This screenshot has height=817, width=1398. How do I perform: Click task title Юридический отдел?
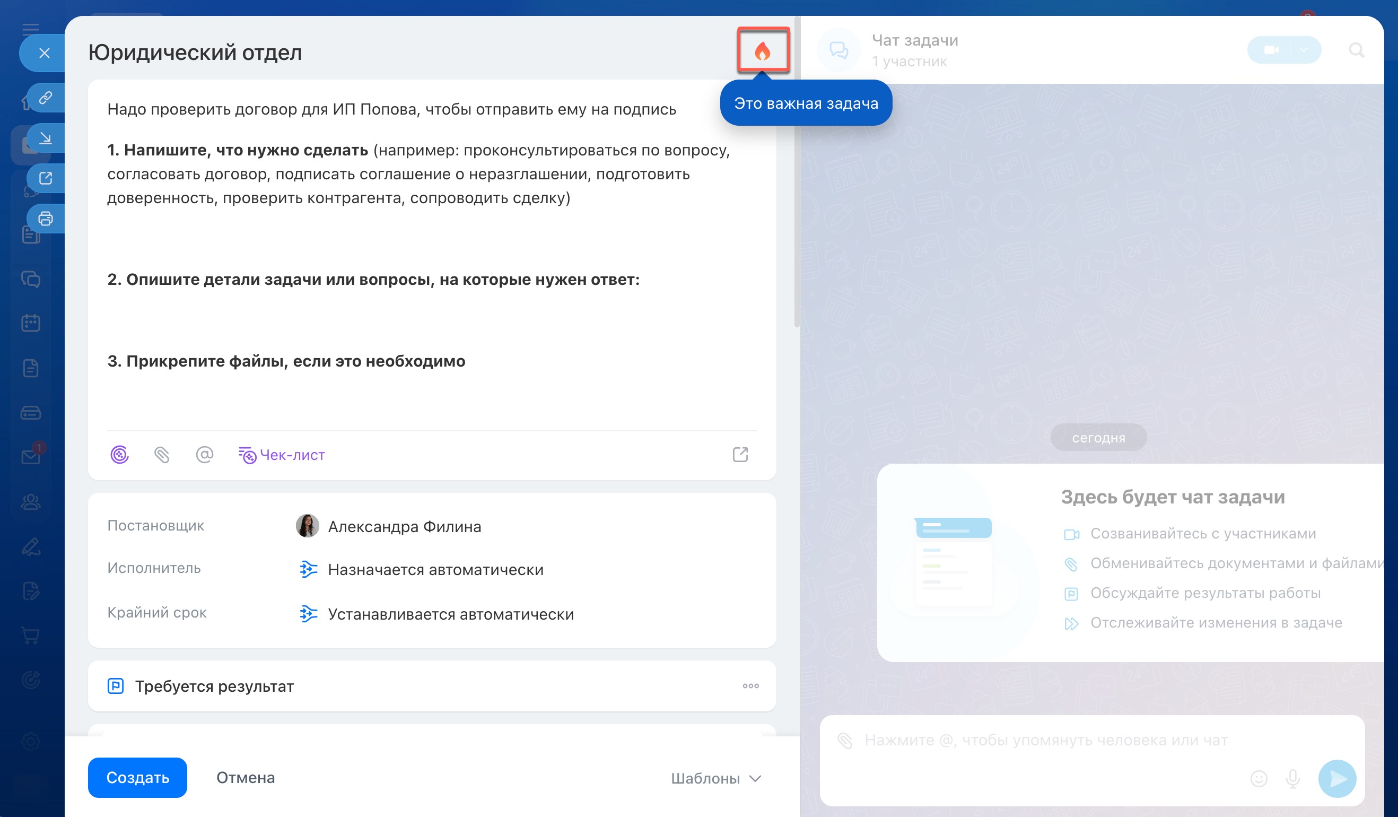click(195, 53)
